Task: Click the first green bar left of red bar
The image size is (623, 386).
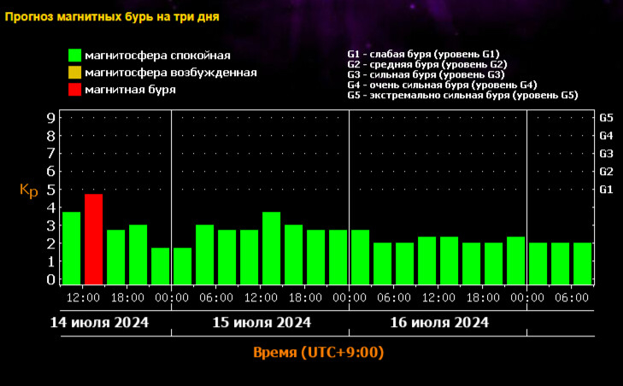Action: point(71,248)
